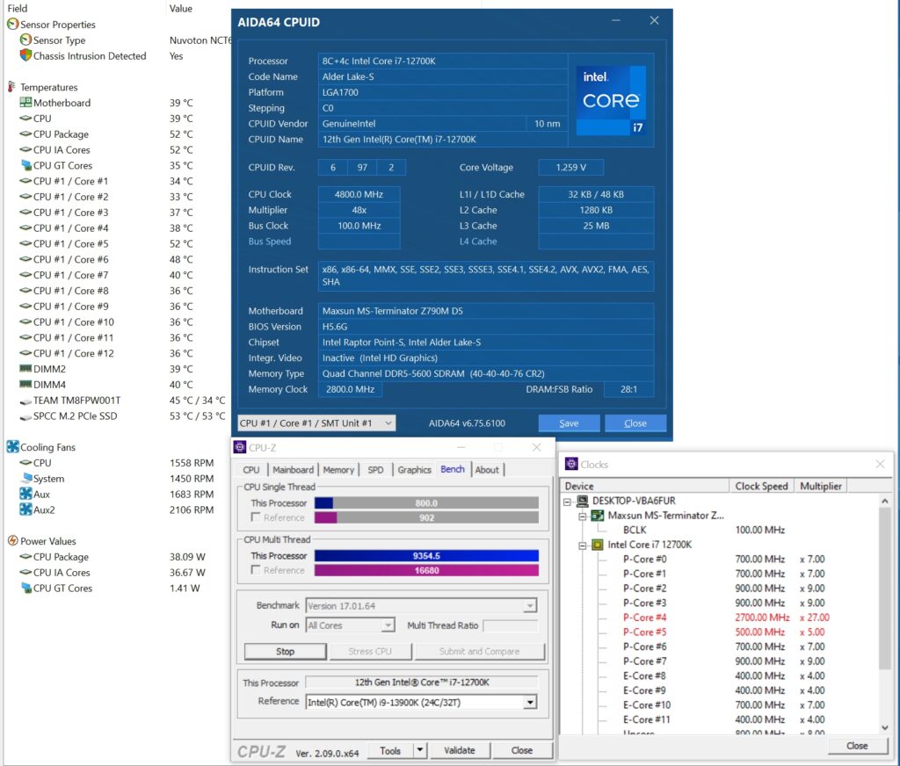Open the Benchmark version dropdown
The width and height of the screenshot is (900, 766).
point(530,606)
